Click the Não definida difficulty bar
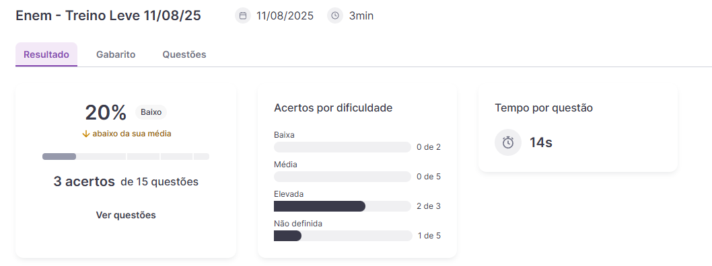The width and height of the screenshot is (712, 266). 343,236
